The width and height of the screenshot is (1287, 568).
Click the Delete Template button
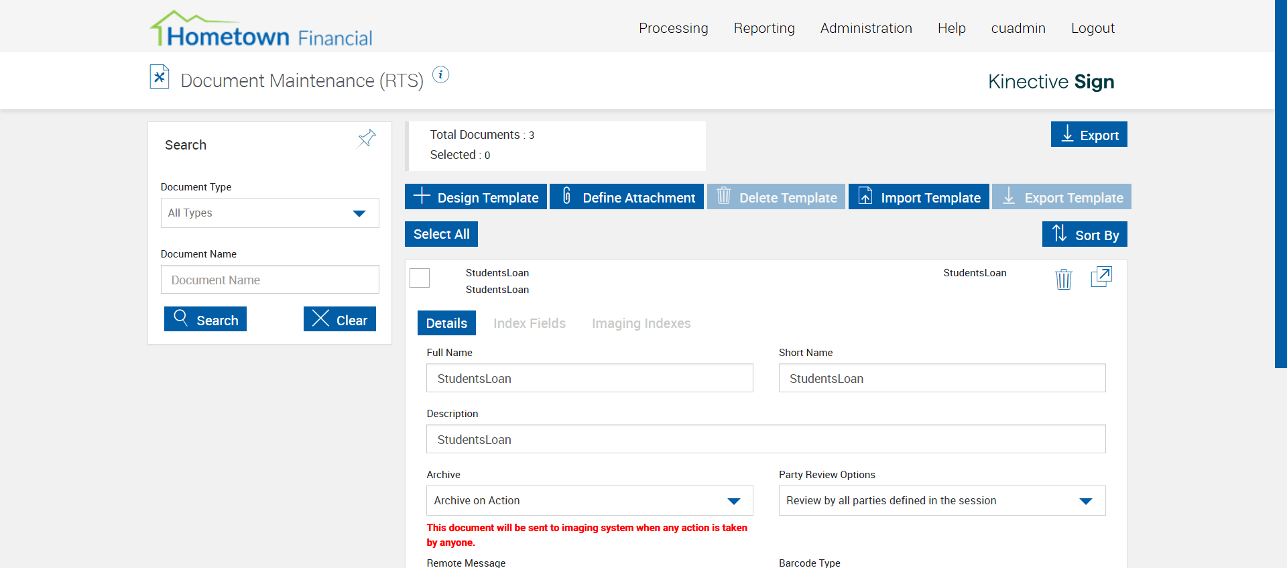(x=776, y=196)
